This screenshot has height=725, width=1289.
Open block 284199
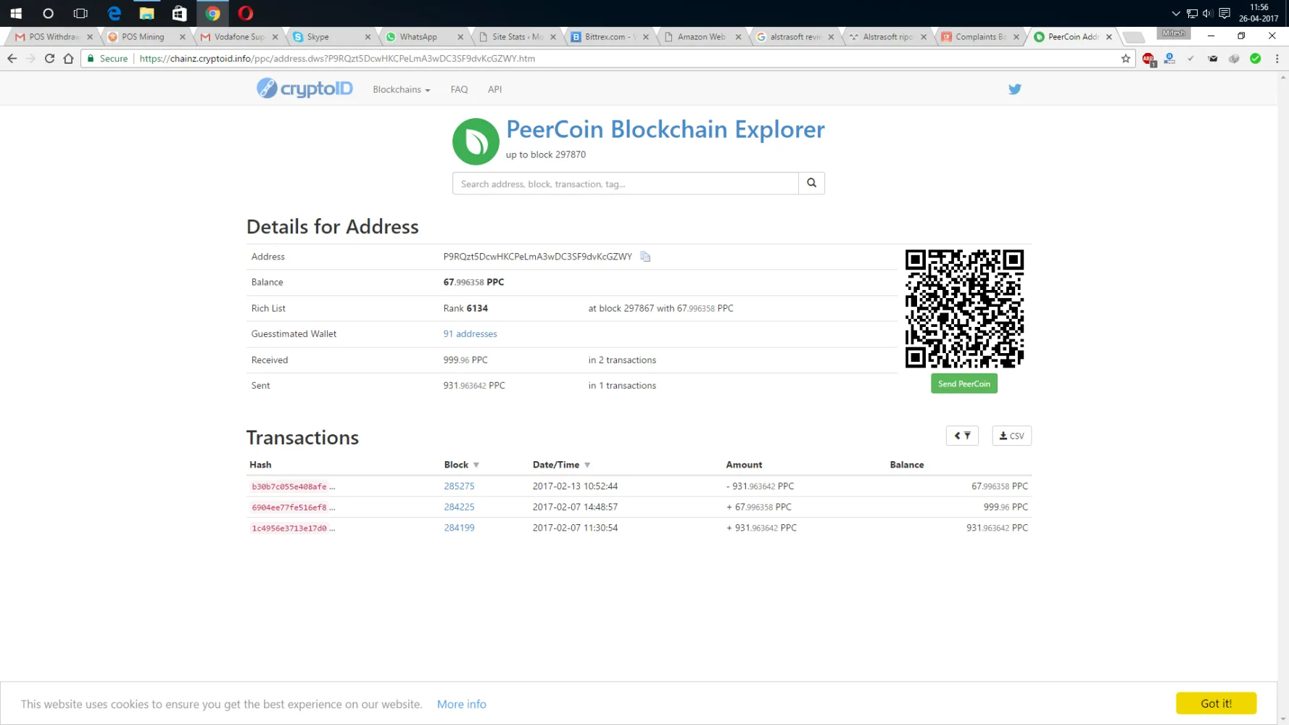pos(459,528)
